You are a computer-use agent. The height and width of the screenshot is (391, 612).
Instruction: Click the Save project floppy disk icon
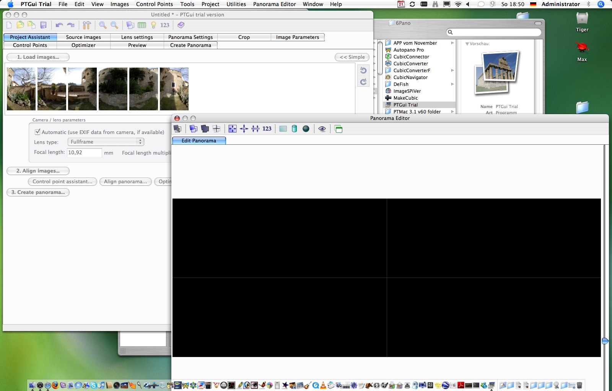[43, 25]
